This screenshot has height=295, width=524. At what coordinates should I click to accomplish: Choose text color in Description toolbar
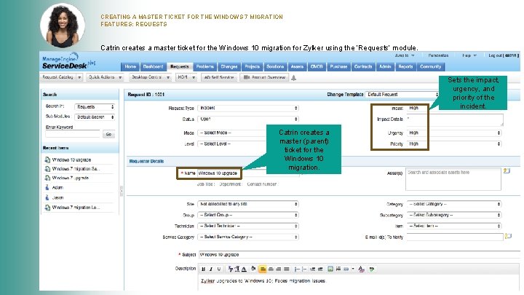coord(244,270)
